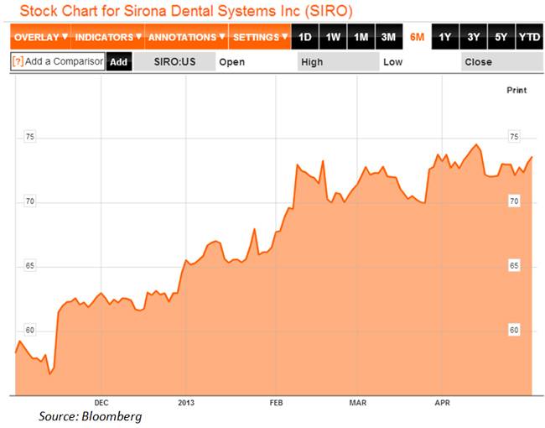Viewport: 545px width, 428px height.
Task: Click the High column header
Action: 312,61
